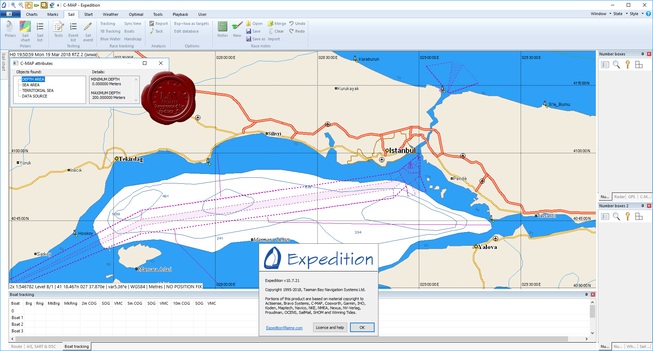Image resolution: width=653 pixels, height=351 pixels.
Task: Switch to the Weather ribbon tab
Action: coord(111,14)
